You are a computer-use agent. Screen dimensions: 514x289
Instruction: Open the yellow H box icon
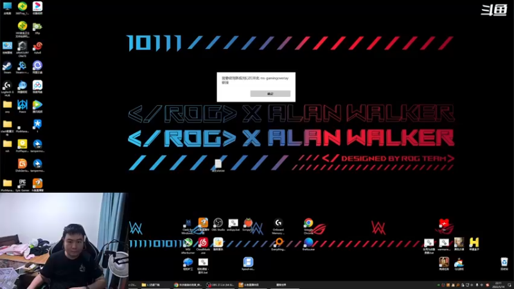point(474,244)
